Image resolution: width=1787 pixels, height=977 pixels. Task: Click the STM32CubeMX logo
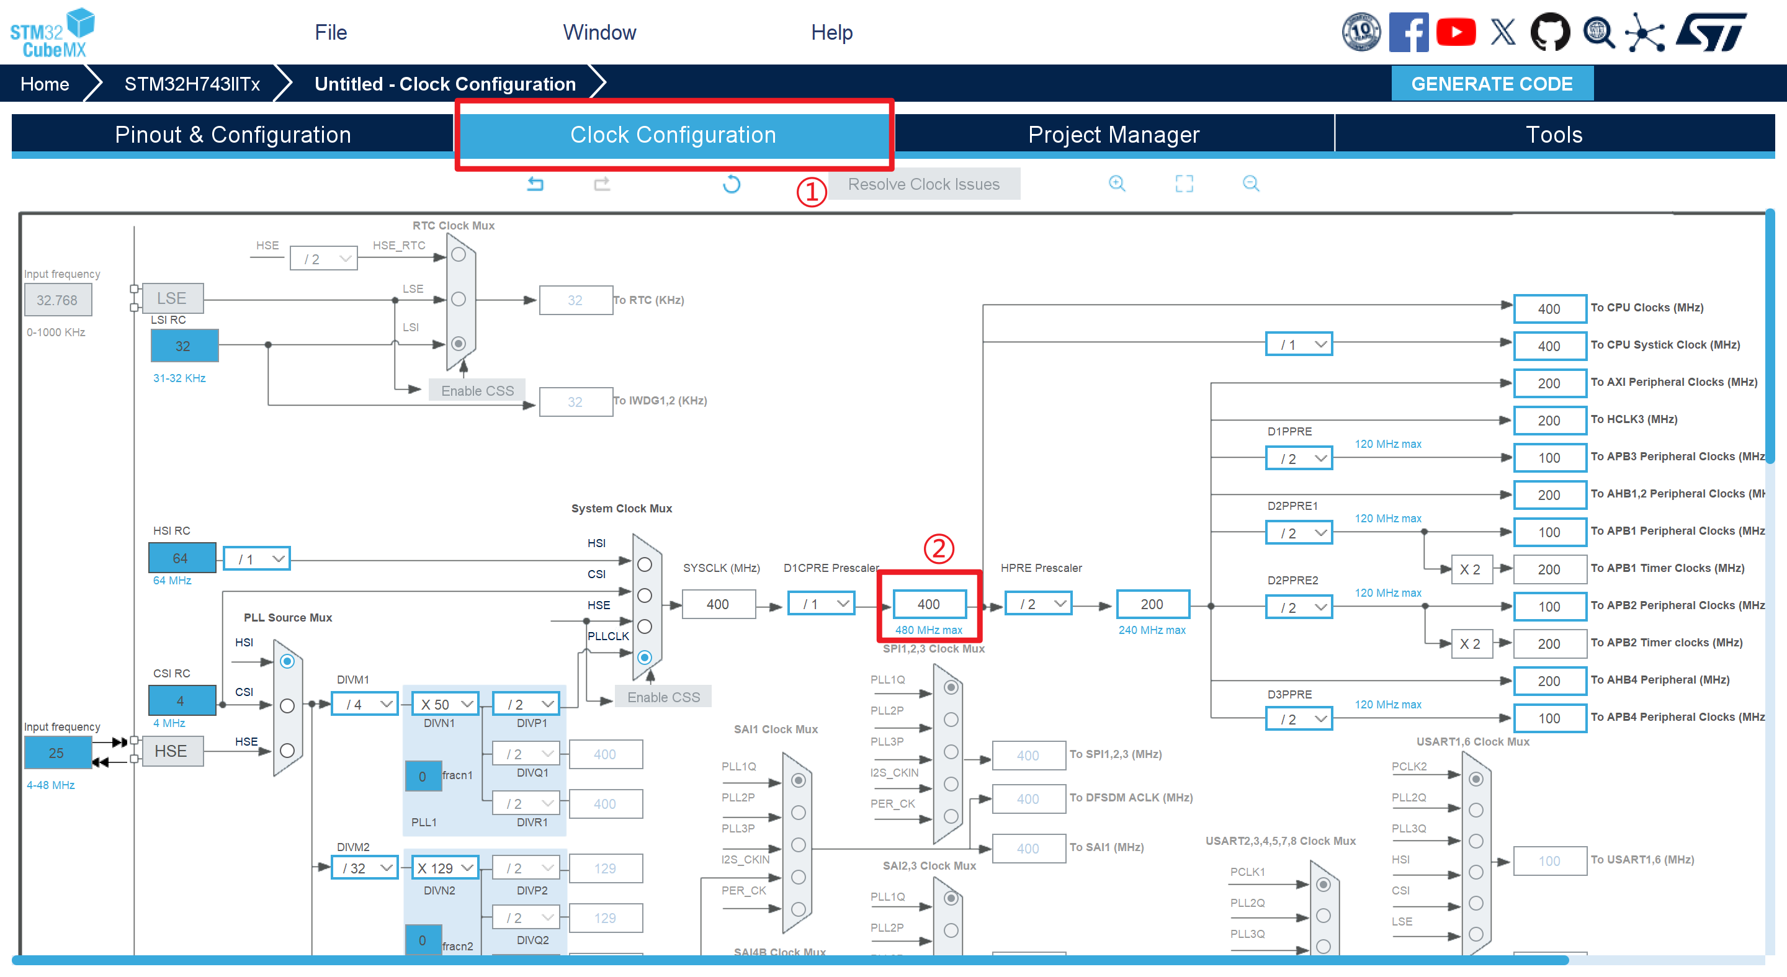[x=53, y=33]
